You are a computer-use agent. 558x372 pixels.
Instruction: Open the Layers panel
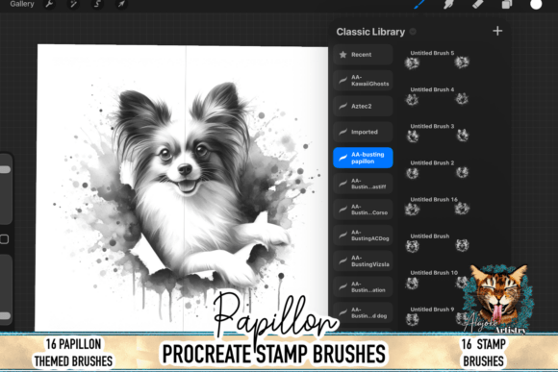point(507,4)
